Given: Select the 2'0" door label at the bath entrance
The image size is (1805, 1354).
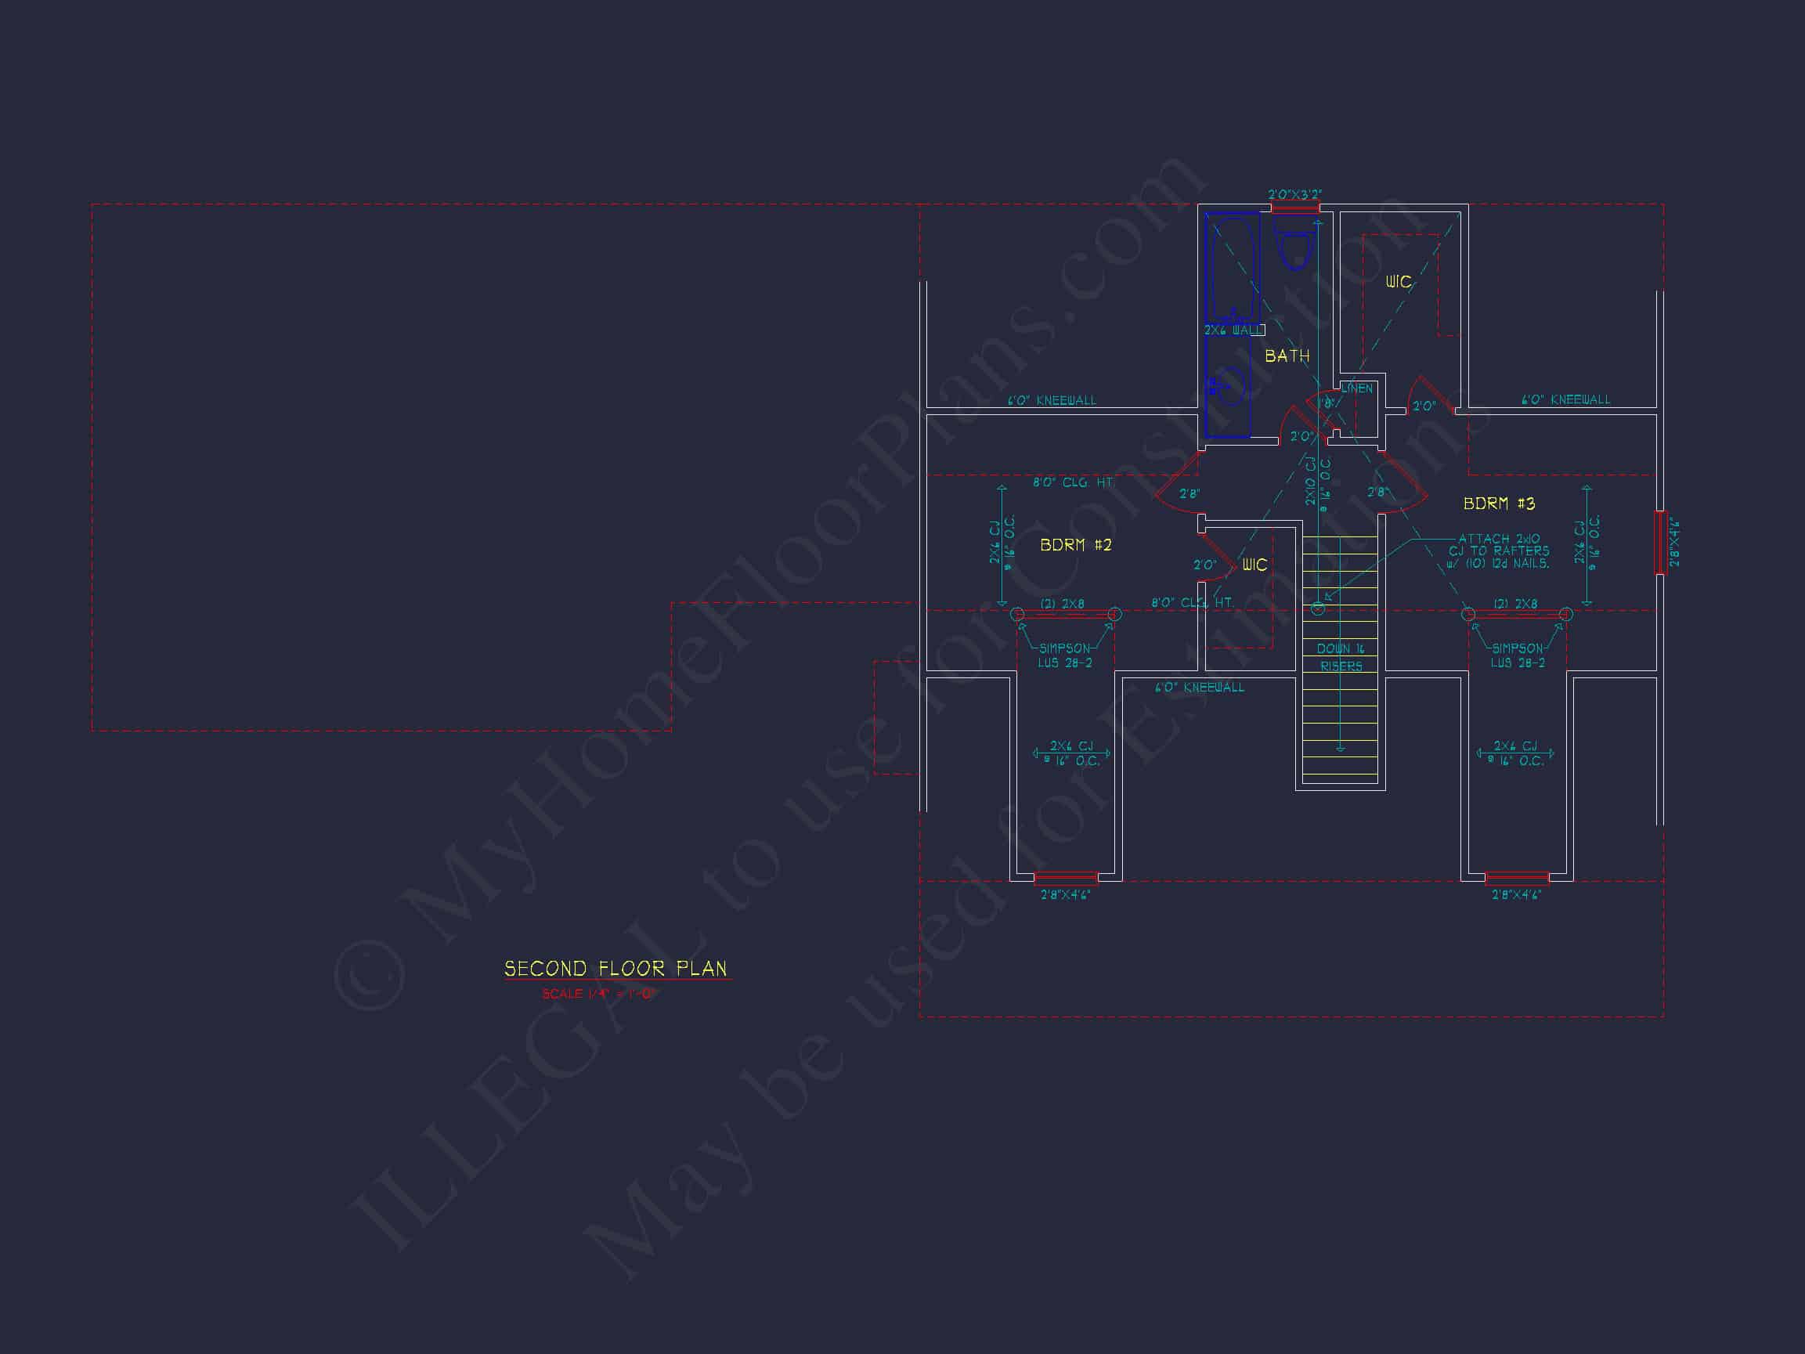Looking at the screenshot, I should (x=1301, y=437).
